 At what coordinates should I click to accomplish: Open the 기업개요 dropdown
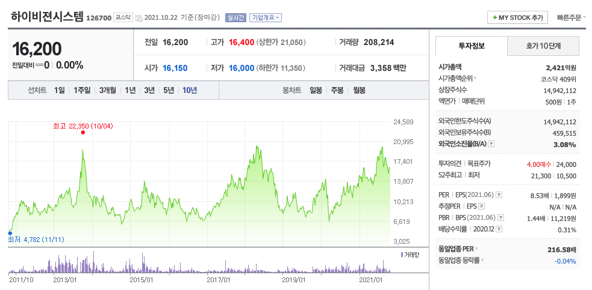pyautogui.click(x=266, y=17)
